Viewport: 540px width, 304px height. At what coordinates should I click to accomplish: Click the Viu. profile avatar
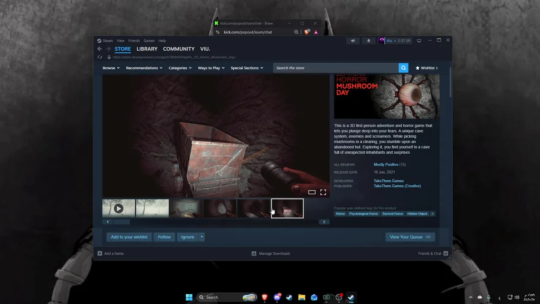[382, 41]
